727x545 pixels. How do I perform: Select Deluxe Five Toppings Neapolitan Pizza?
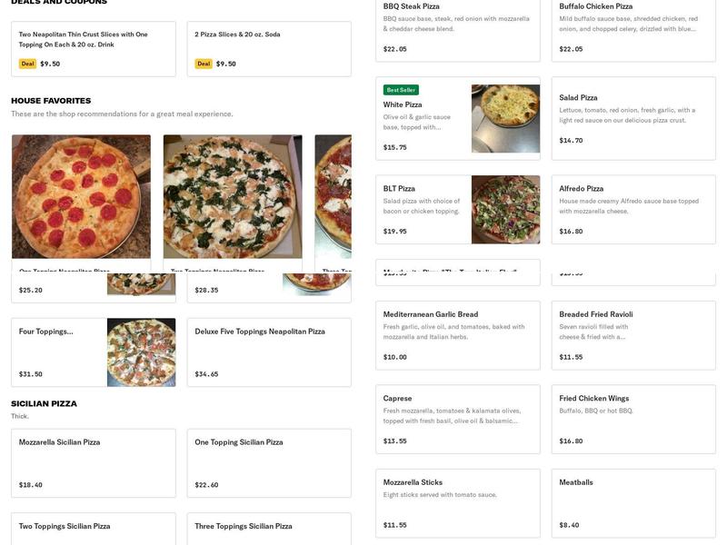click(x=269, y=352)
